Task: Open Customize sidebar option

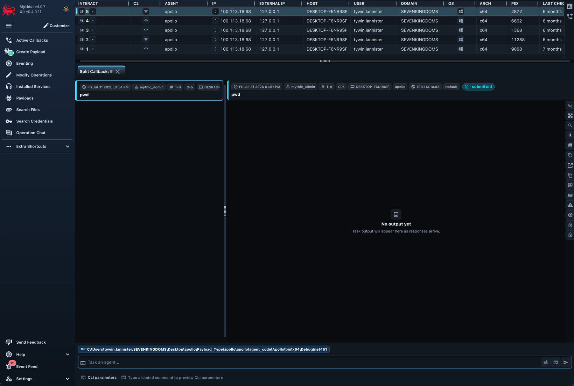Action: click(56, 26)
